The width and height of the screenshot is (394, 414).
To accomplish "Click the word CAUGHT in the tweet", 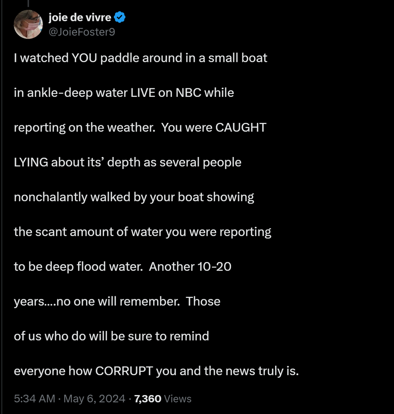I will point(241,127).
